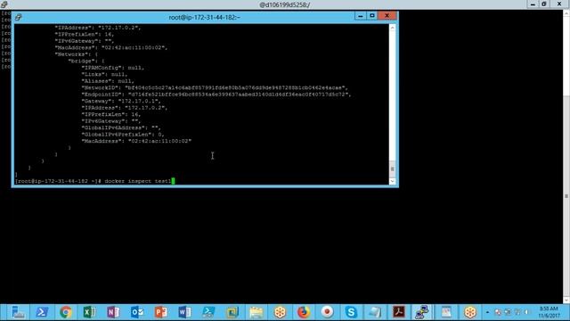Minimize the root@ip-172-31-44-182 terminal window
This screenshot has height=321, width=570.
(360, 16)
